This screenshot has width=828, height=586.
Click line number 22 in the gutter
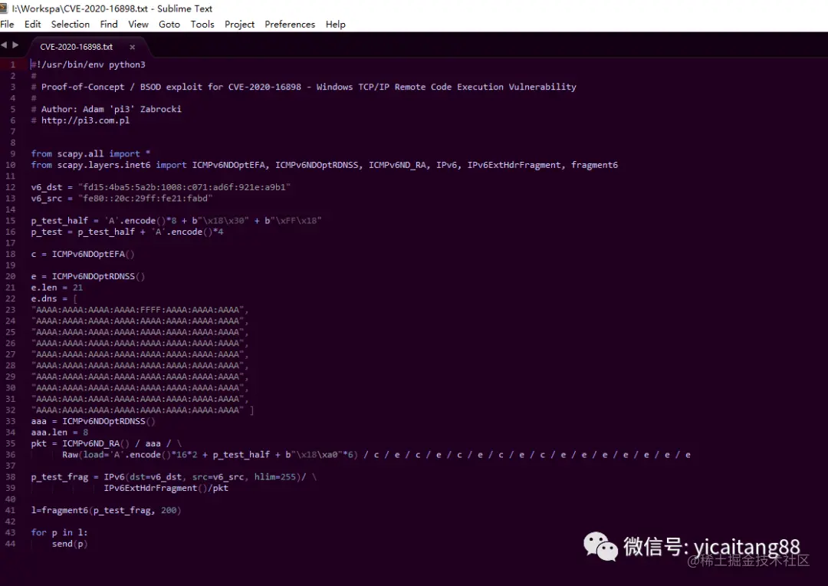click(x=11, y=298)
